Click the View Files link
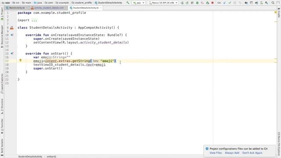Viewport: 281px width, 158px height. point(216,153)
